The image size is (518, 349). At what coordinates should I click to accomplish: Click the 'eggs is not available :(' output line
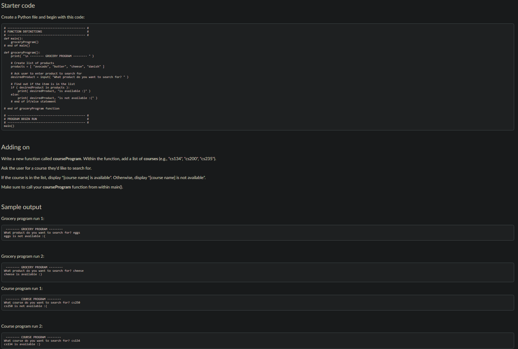24,236
